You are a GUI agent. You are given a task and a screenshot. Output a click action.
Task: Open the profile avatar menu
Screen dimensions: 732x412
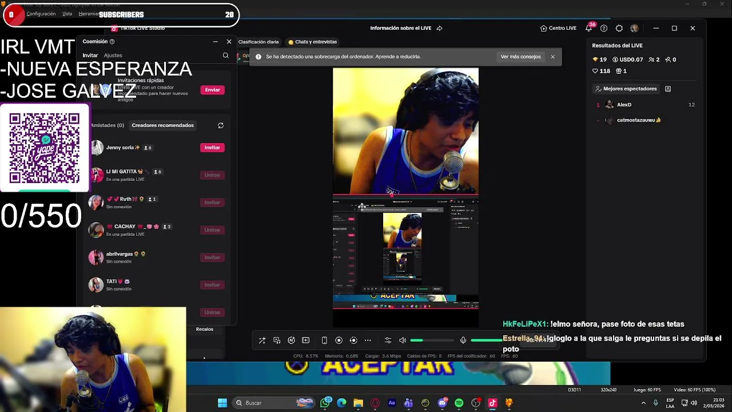tap(634, 28)
